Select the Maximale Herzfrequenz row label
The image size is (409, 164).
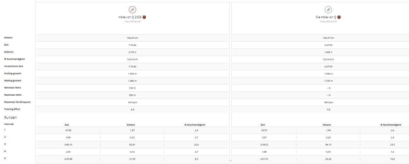coord(17,102)
